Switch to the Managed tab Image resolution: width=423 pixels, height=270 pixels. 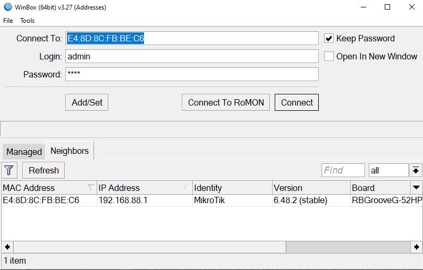coord(24,152)
